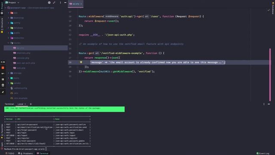Image resolution: width=275 pixels, height=155 pixels.
Task: Open the TODO tool window
Action: (10, 153)
